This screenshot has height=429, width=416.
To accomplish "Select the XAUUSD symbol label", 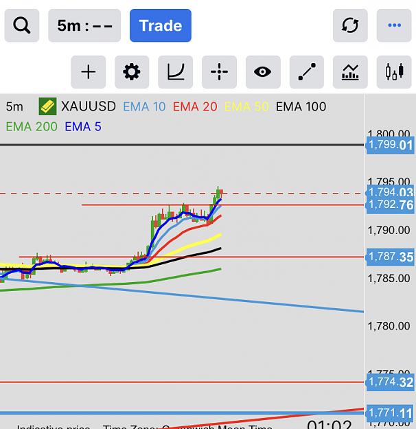I will (89, 106).
